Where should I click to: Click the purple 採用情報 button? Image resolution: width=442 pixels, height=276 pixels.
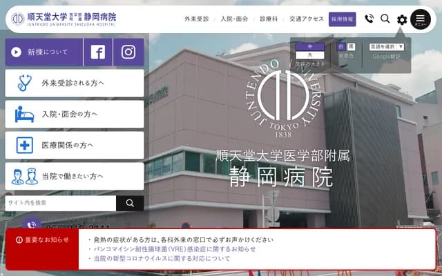(343, 19)
